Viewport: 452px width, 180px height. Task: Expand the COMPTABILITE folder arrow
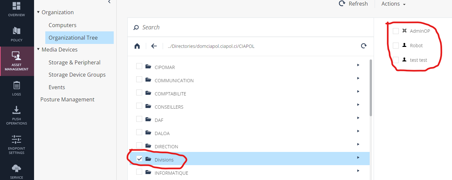pos(358,91)
